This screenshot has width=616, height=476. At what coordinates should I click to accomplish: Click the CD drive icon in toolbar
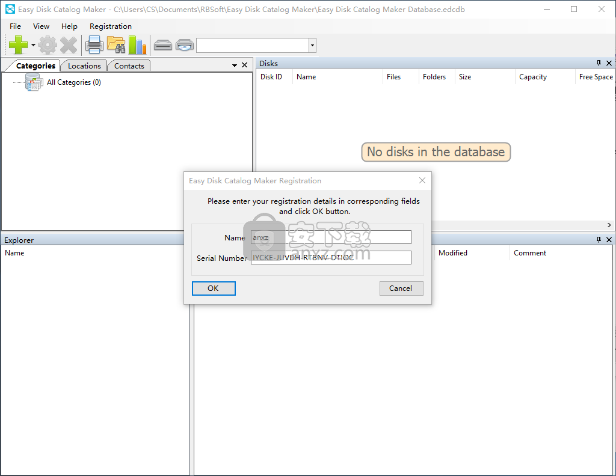(x=184, y=45)
